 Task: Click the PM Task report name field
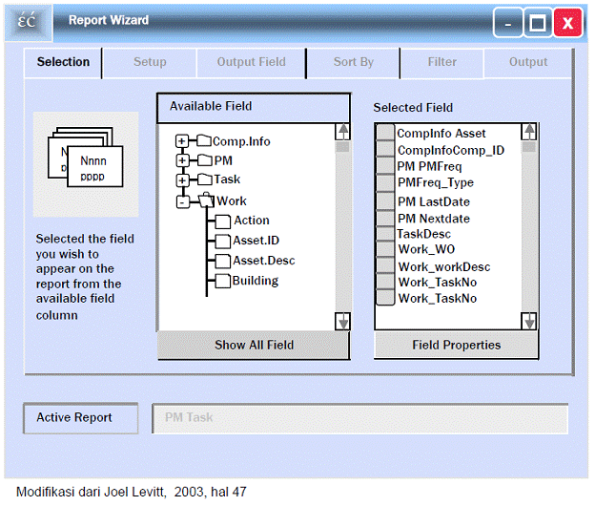coord(359,418)
